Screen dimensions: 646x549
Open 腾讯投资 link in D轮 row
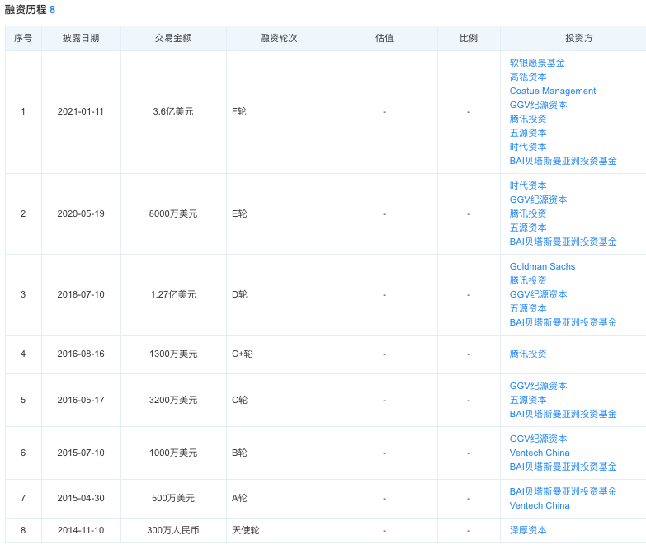[x=528, y=280]
